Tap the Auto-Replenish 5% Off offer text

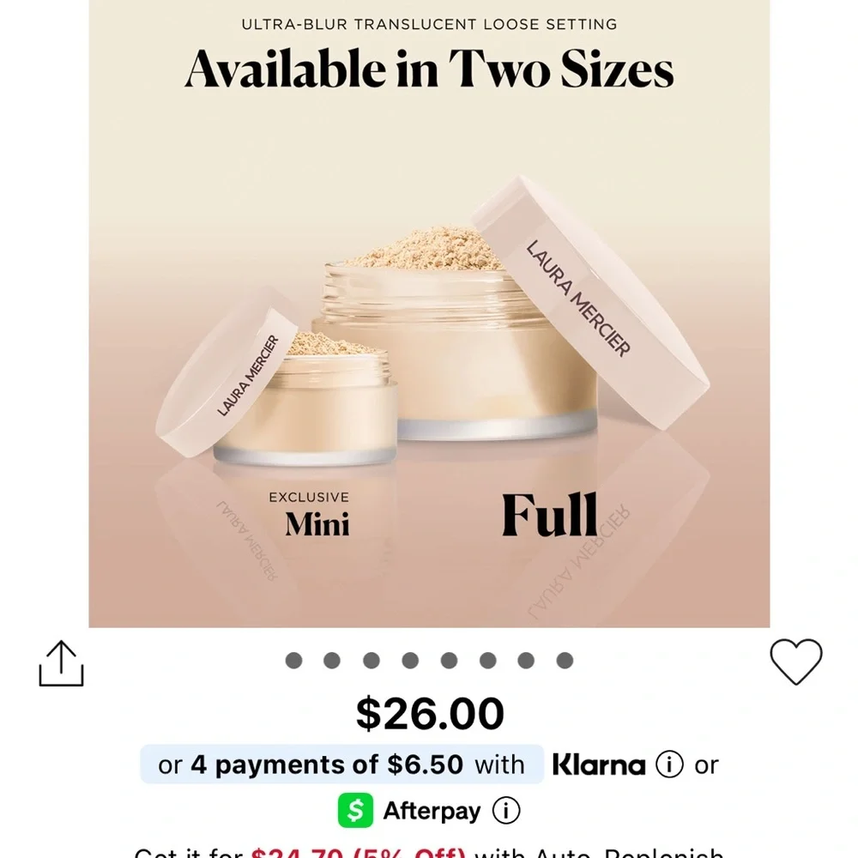pos(429,852)
